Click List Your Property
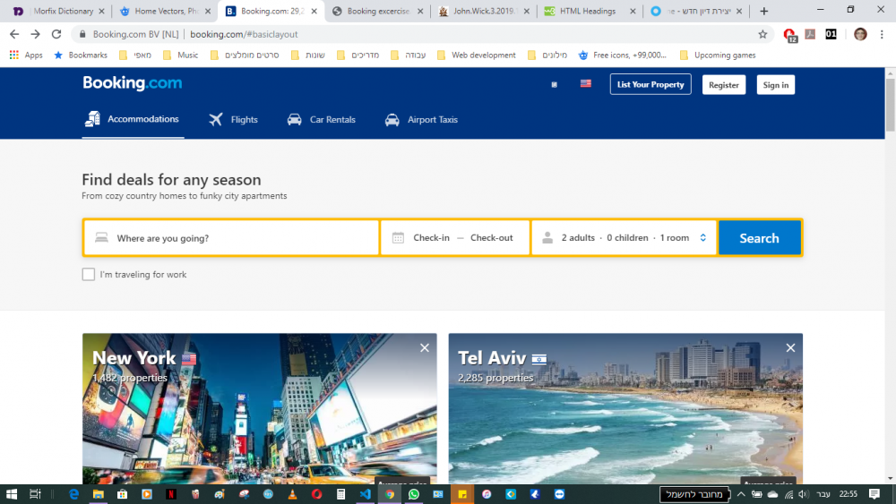 tap(650, 84)
